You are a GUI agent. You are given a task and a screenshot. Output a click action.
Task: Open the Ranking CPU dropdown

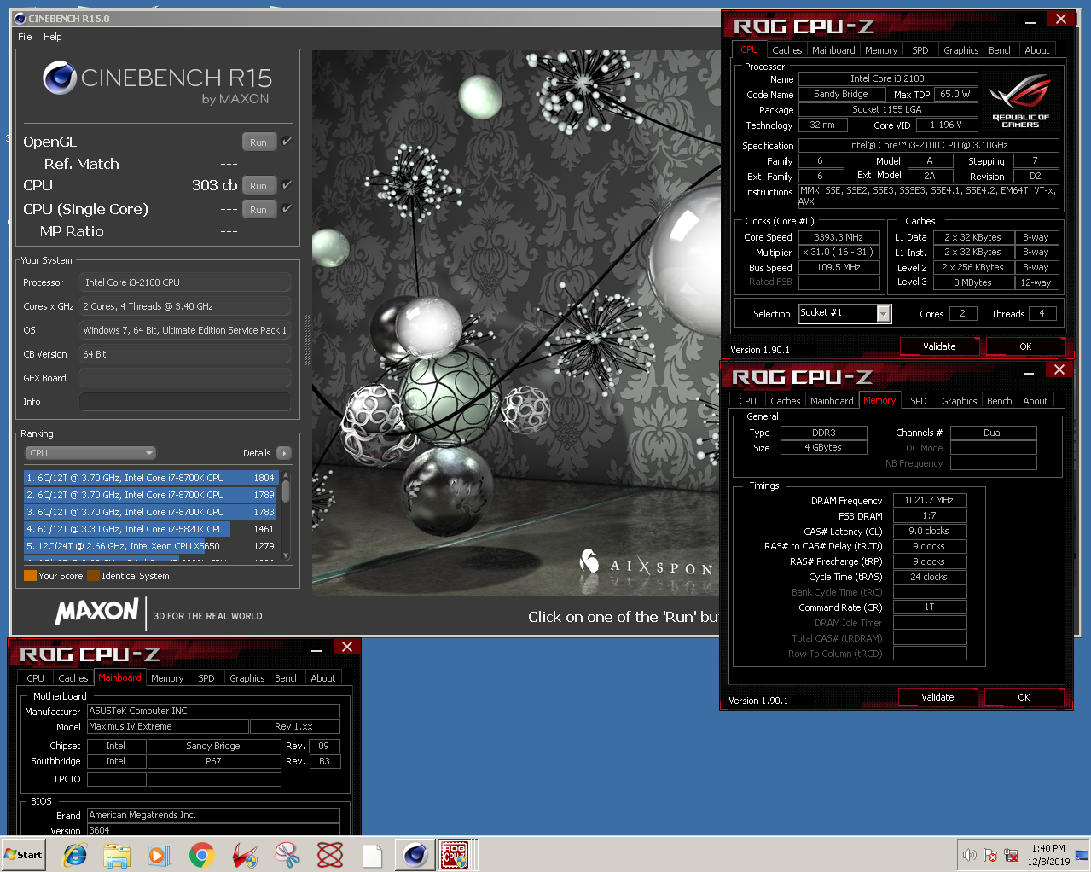(90, 453)
